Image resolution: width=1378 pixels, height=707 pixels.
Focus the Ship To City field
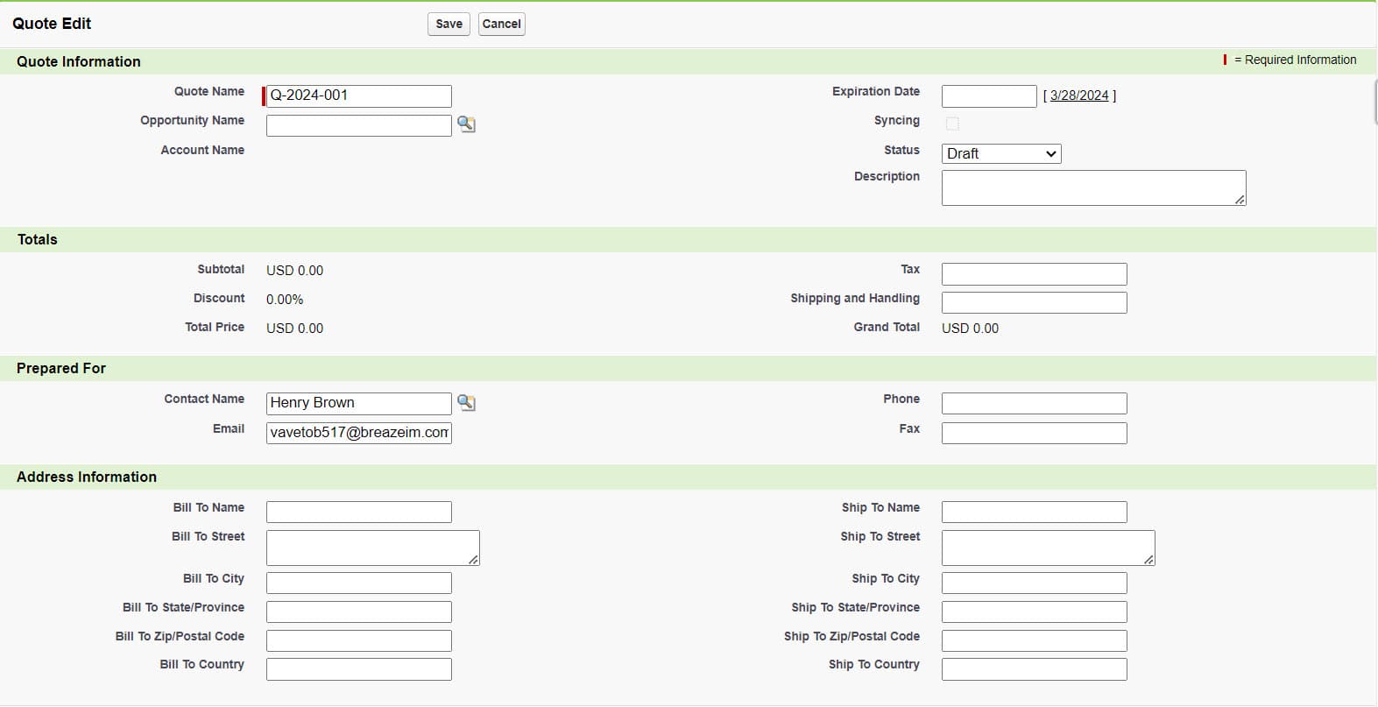[x=1035, y=583]
